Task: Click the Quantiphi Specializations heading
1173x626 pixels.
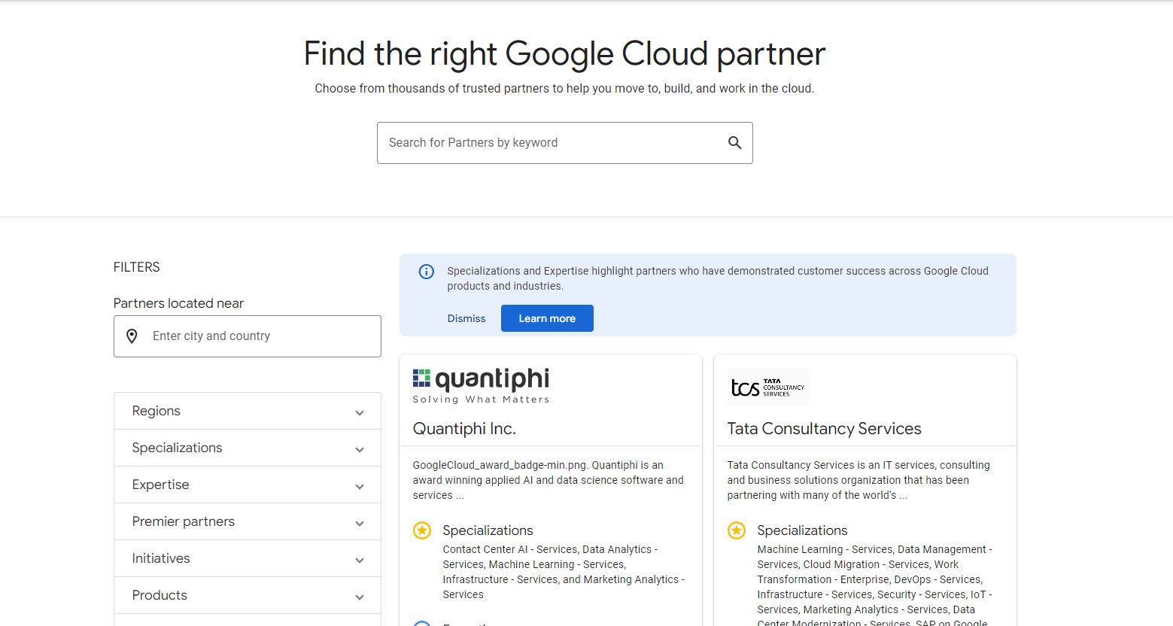Action: click(x=488, y=530)
